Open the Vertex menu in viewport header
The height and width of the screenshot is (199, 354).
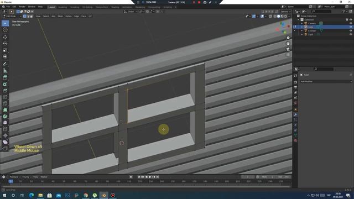pos(69,16)
